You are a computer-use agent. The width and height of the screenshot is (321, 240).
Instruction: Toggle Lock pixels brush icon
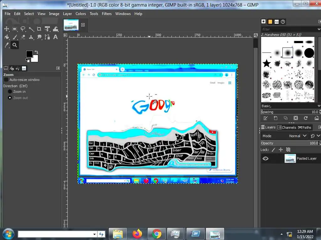coord(273,150)
